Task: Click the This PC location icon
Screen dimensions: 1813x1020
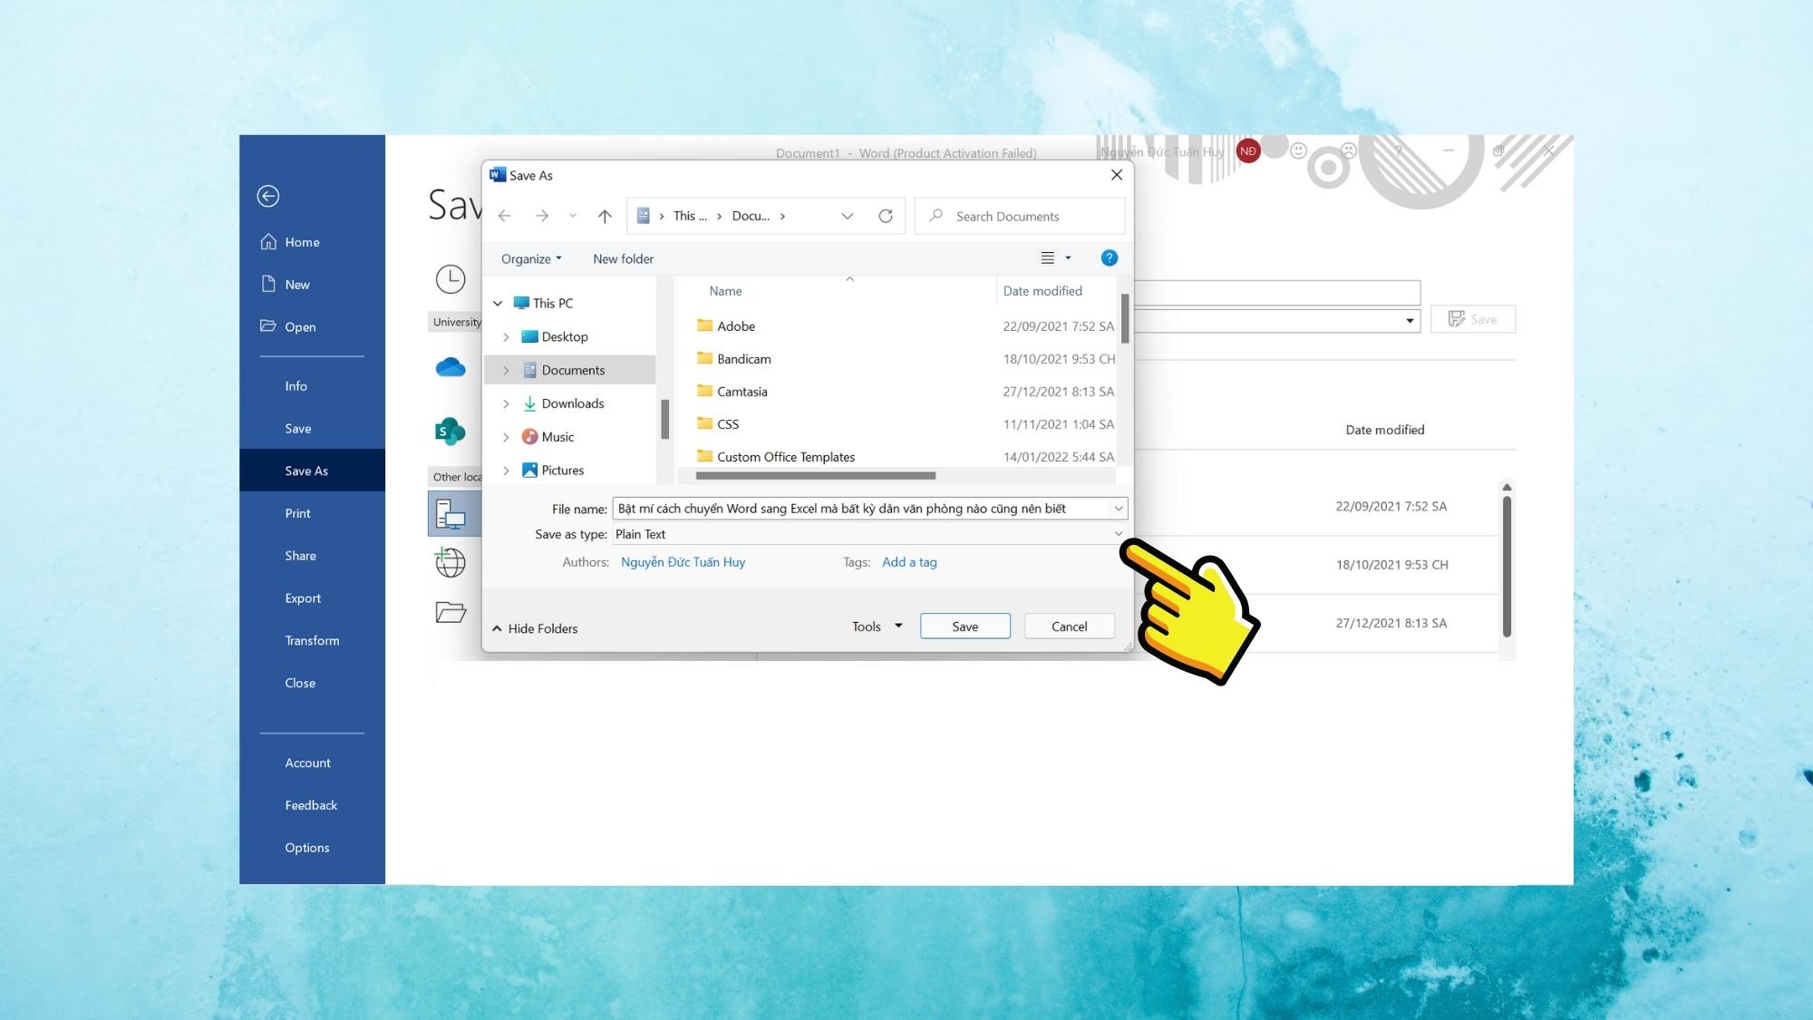Action: tap(451, 514)
